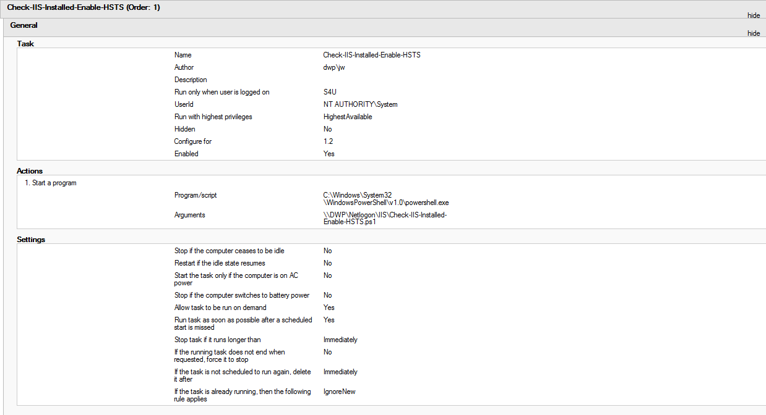Select the task Name value Check-IIS-Installed-Enable-HSTS
The height and width of the screenshot is (415, 766).
coord(371,55)
